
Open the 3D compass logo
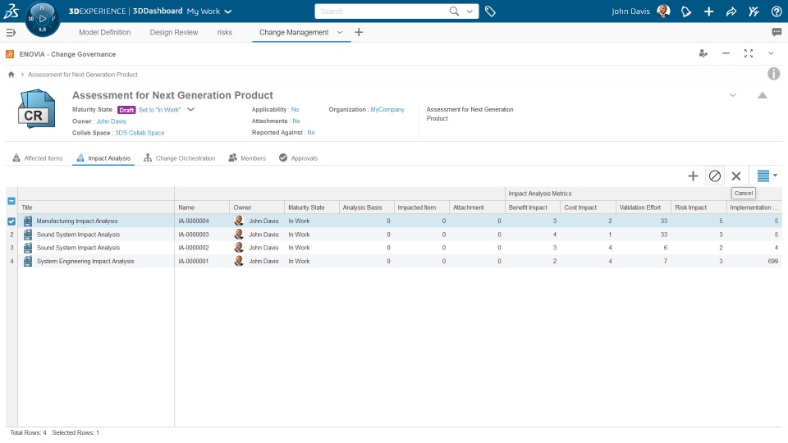pos(43,17)
